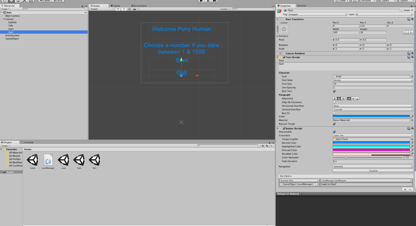Toggle the 2D view mode in Scene view

click(117, 9)
